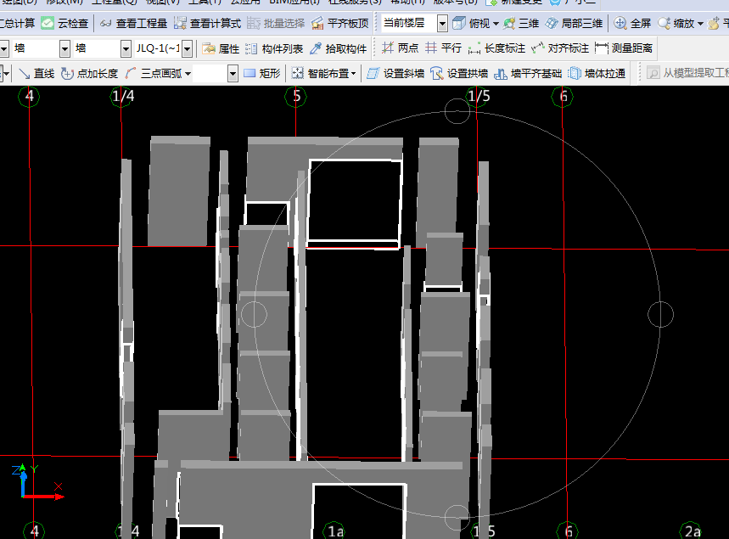Screen dimensions: 729x539
Task: Click axis bubble 1a at bottom
Action: [x=335, y=531]
